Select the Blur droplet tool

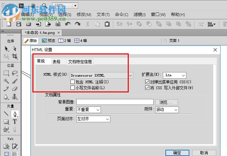pyautogui.click(x=6, y=97)
